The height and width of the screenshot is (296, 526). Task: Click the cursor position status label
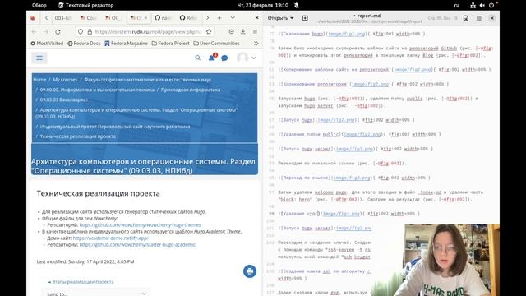[x=442, y=18]
